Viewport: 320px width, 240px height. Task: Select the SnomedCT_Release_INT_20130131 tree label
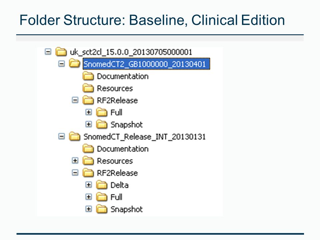click(144, 137)
